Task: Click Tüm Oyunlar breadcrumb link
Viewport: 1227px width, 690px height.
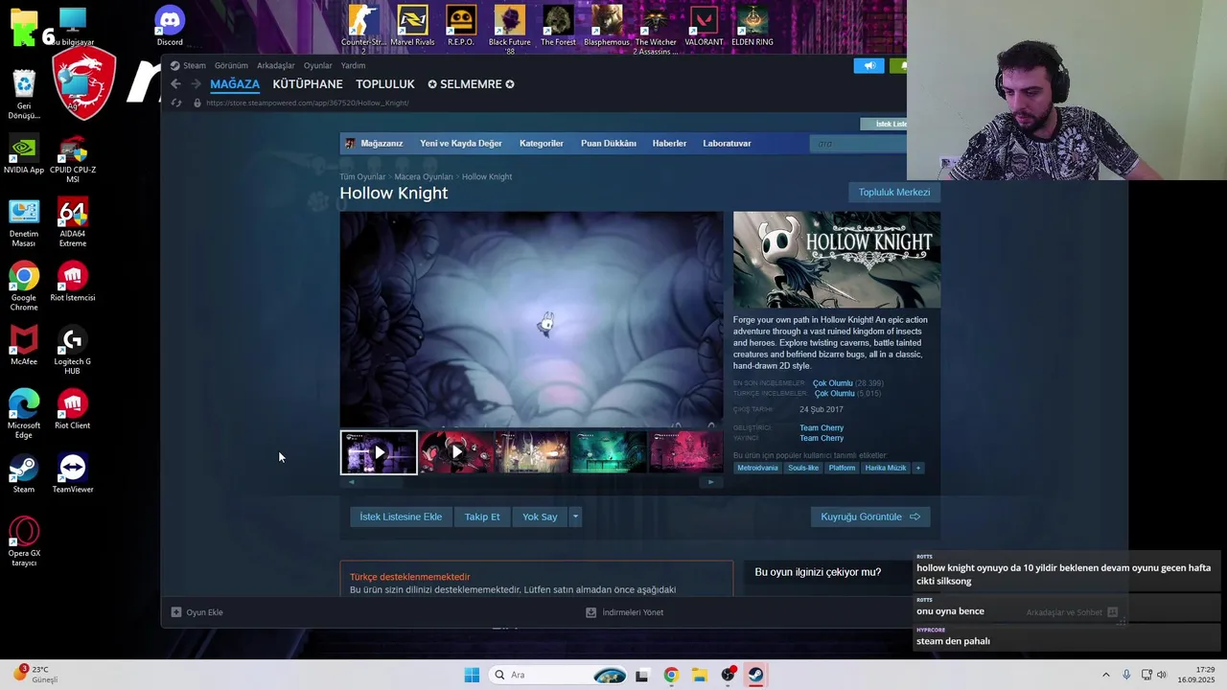Action: [x=362, y=177]
